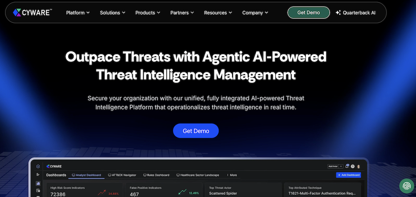Open the Healthcare Sector Landscape tab

pos(198,175)
